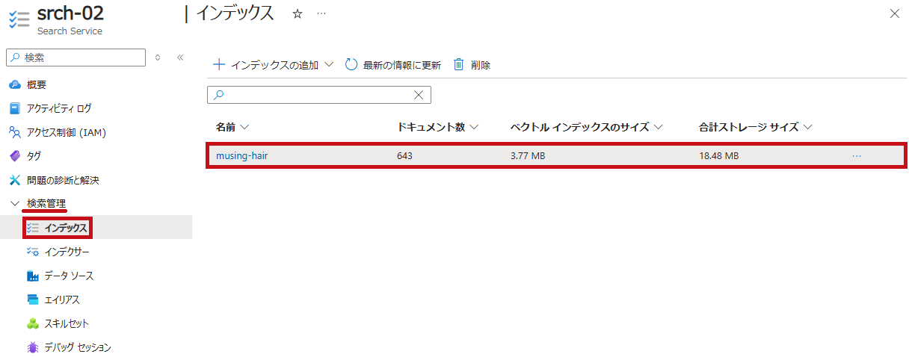Screen dimensions: 909x357
Task: Click the sidebar up-down expand arrows icon
Action: click(158, 58)
